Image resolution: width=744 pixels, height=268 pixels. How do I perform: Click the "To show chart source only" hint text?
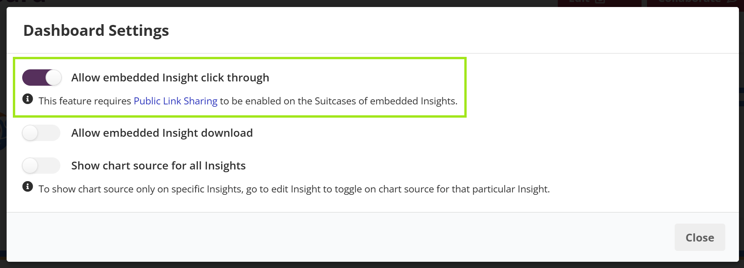pyautogui.click(x=97, y=189)
